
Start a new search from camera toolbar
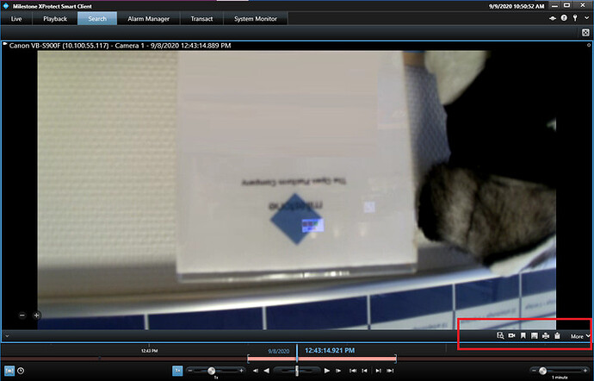tap(500, 335)
